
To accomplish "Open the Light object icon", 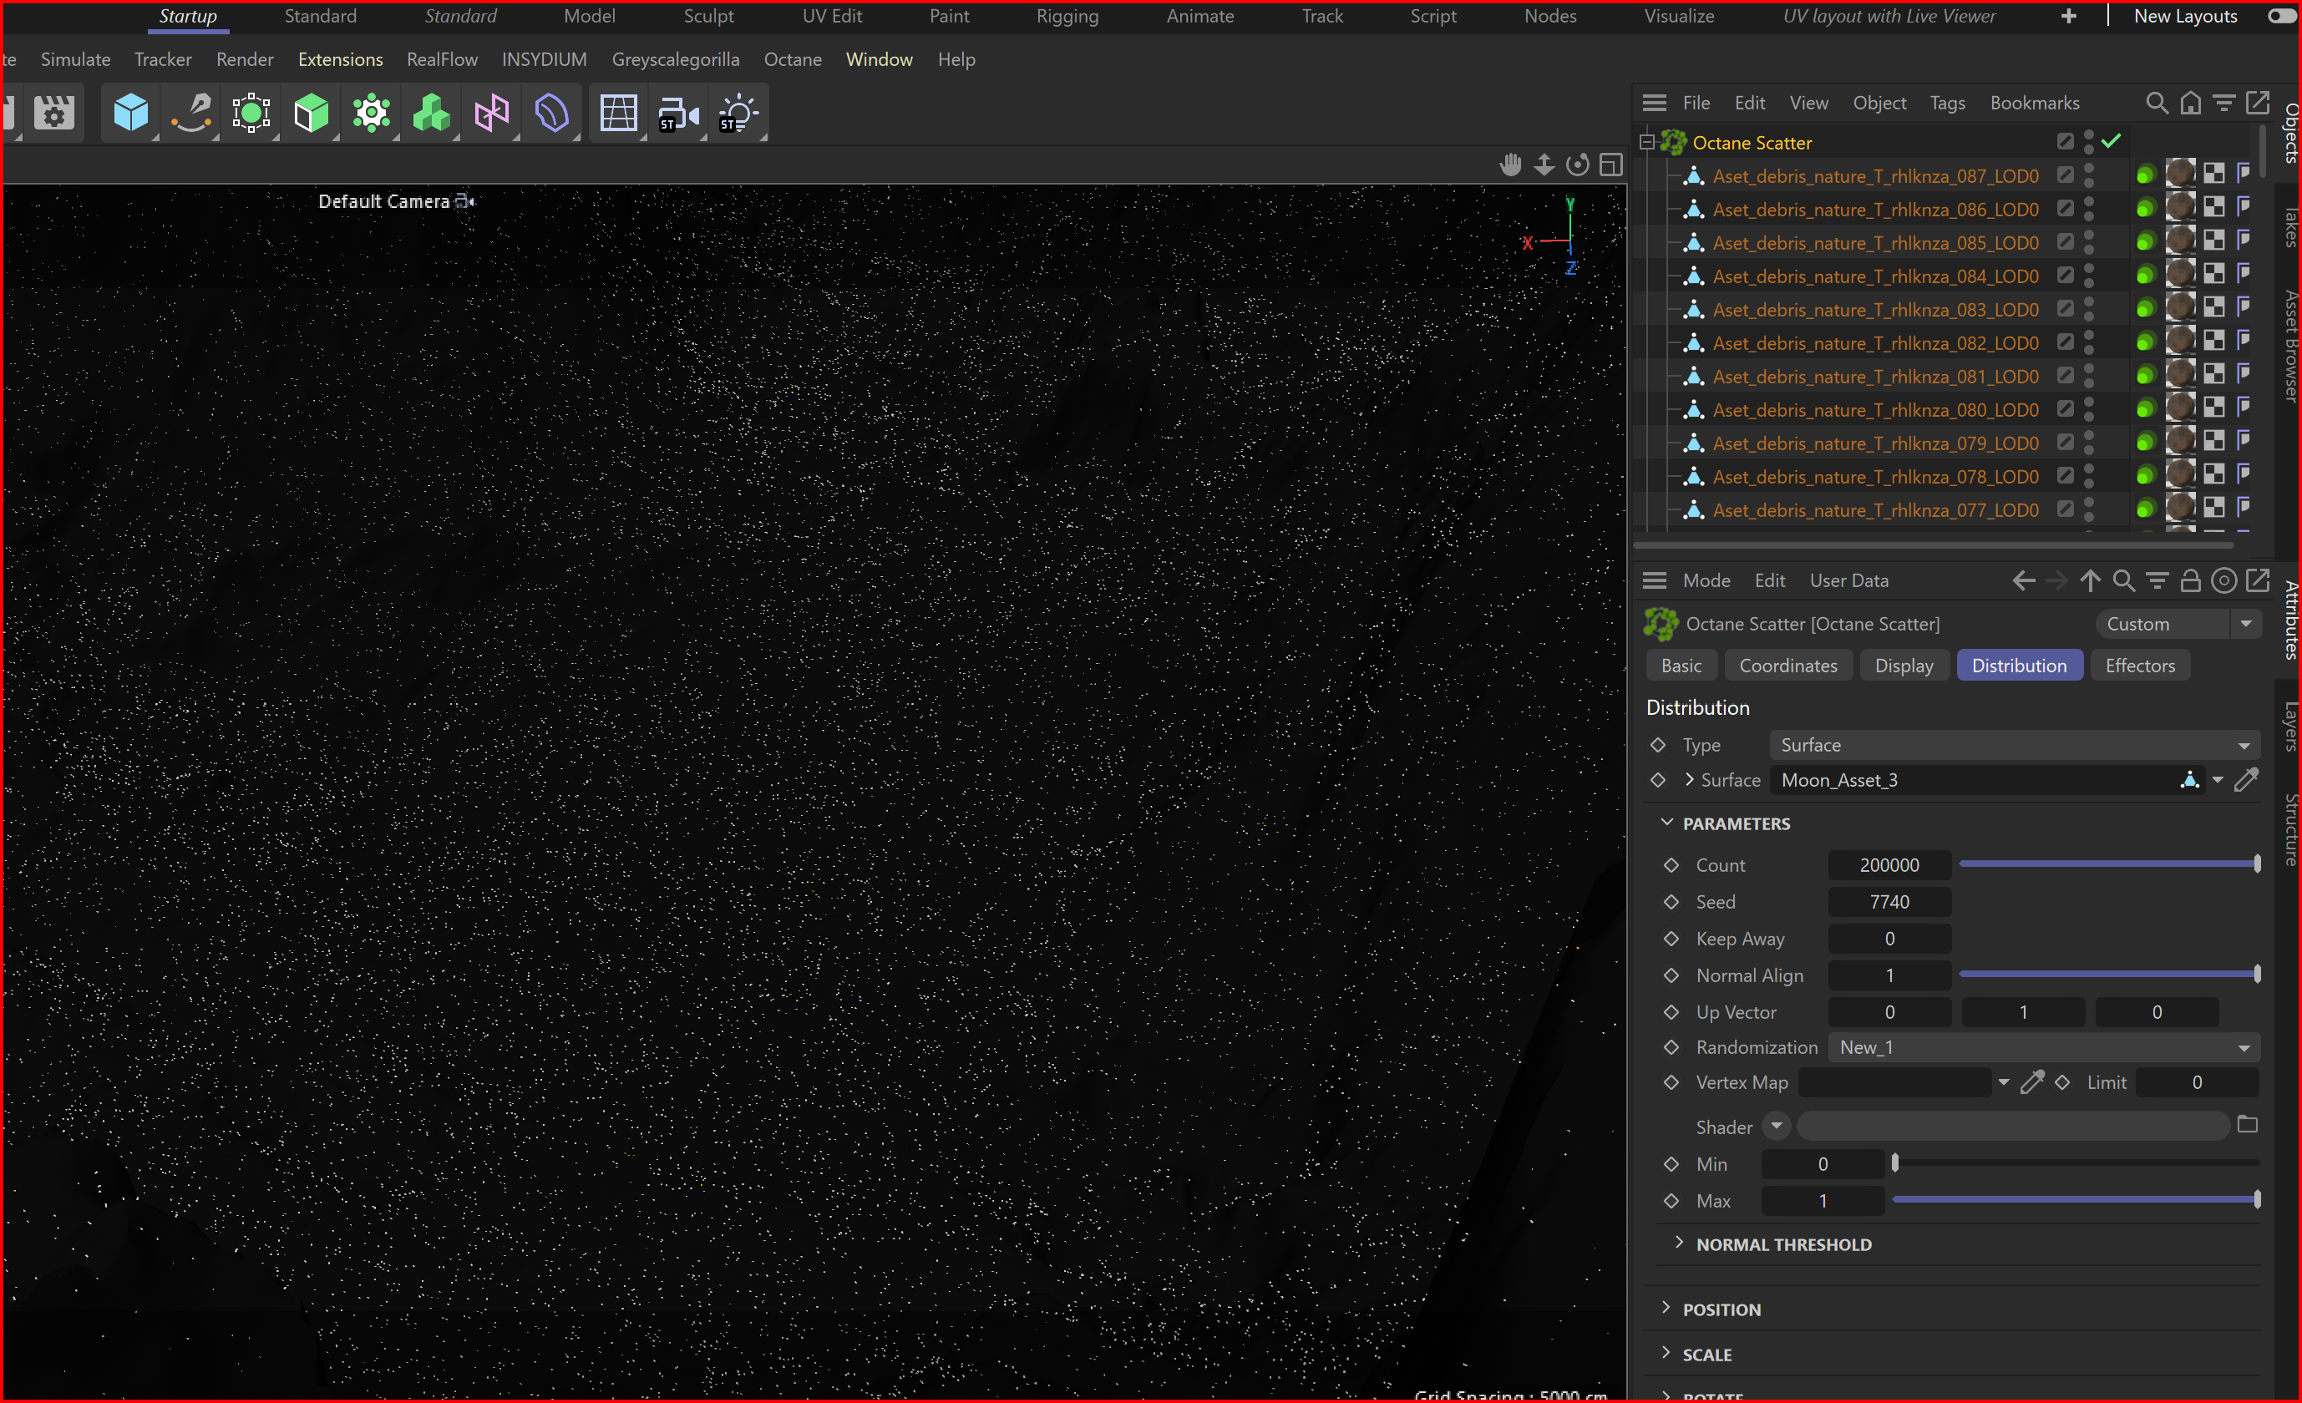I will point(738,114).
